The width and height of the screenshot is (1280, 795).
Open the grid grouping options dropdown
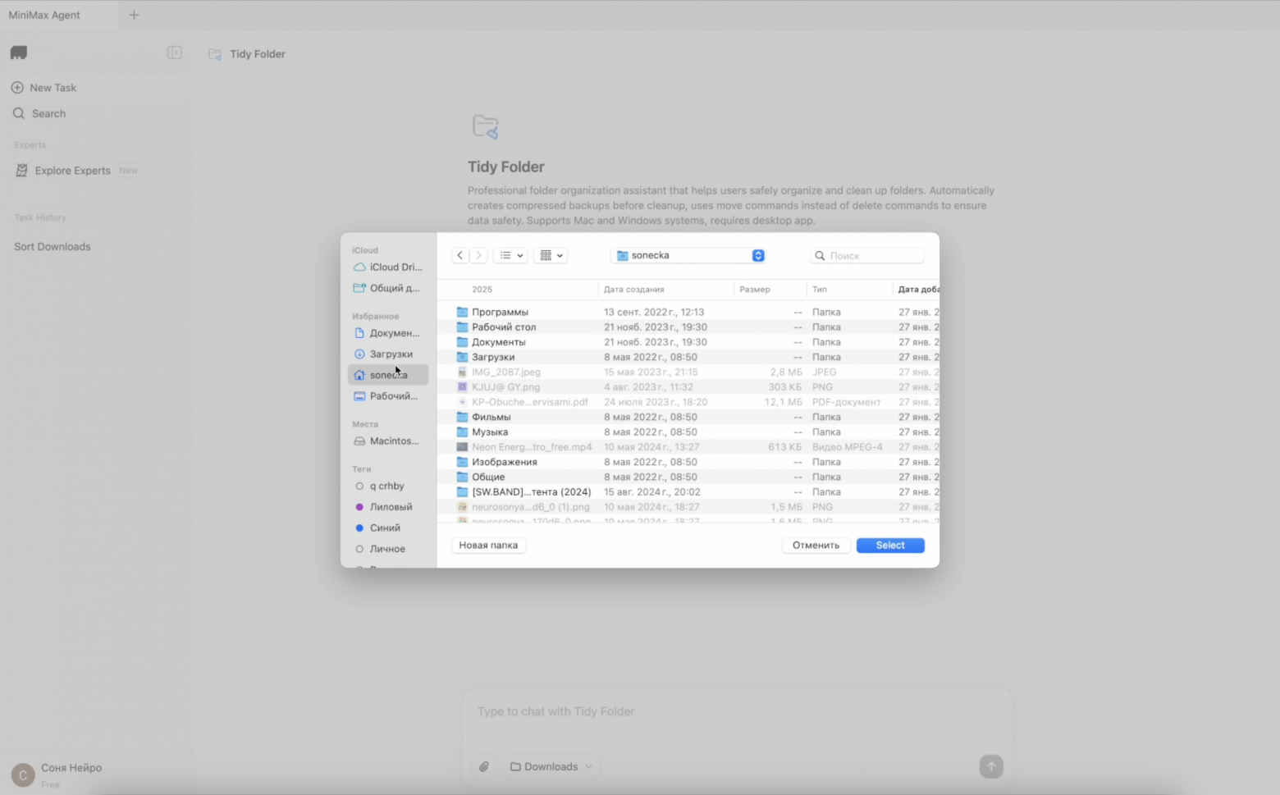(551, 255)
